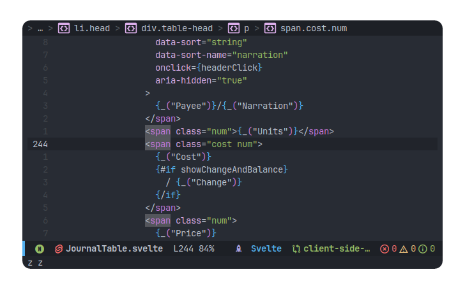Click the Svelte file type icon
Screen dimensions: 465x293
59,249
